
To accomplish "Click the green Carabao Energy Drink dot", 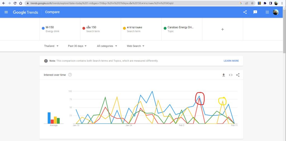I will click(x=165, y=28).
